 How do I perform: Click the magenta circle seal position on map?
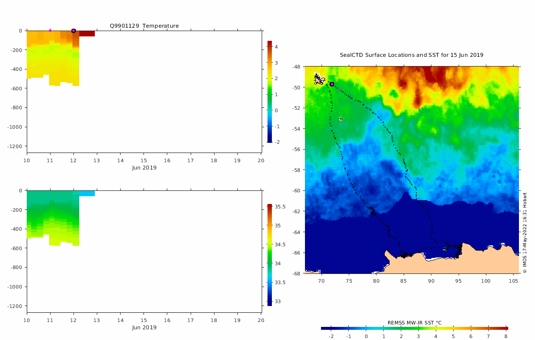332,84
